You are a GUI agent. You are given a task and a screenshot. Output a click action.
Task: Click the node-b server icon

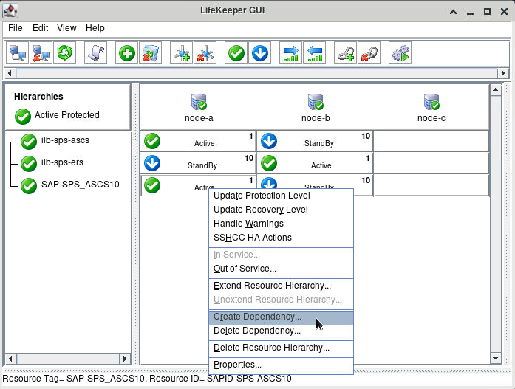click(316, 102)
